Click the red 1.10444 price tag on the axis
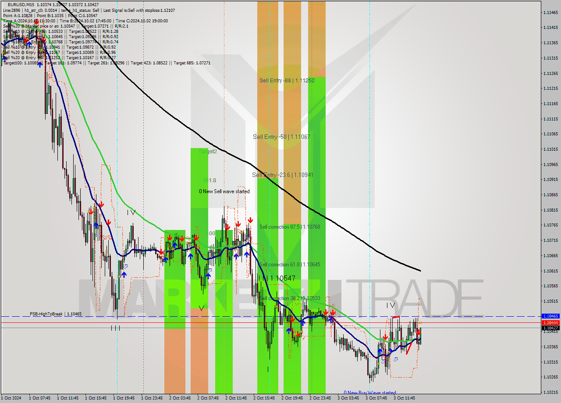 550,322
